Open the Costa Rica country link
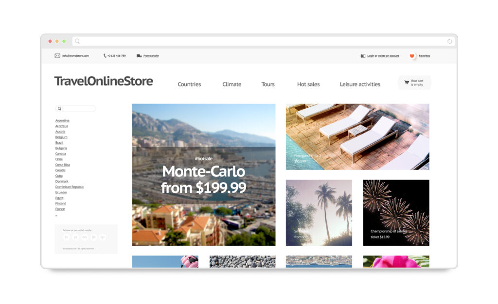The height and width of the screenshot is (304, 498). click(62, 165)
